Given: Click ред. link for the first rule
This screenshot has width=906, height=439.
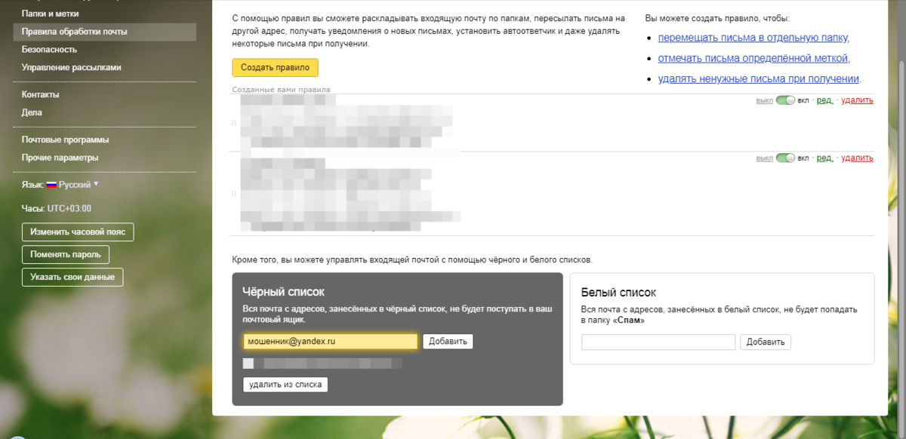Looking at the screenshot, I should pyautogui.click(x=824, y=100).
